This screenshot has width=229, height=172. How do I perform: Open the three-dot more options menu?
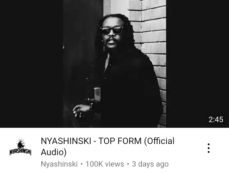coord(209,148)
